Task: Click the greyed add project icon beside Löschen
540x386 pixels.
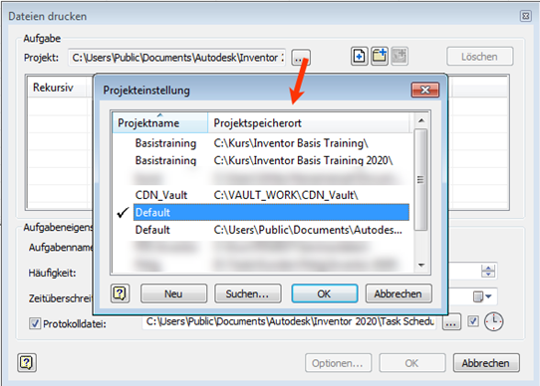Action: pos(400,56)
